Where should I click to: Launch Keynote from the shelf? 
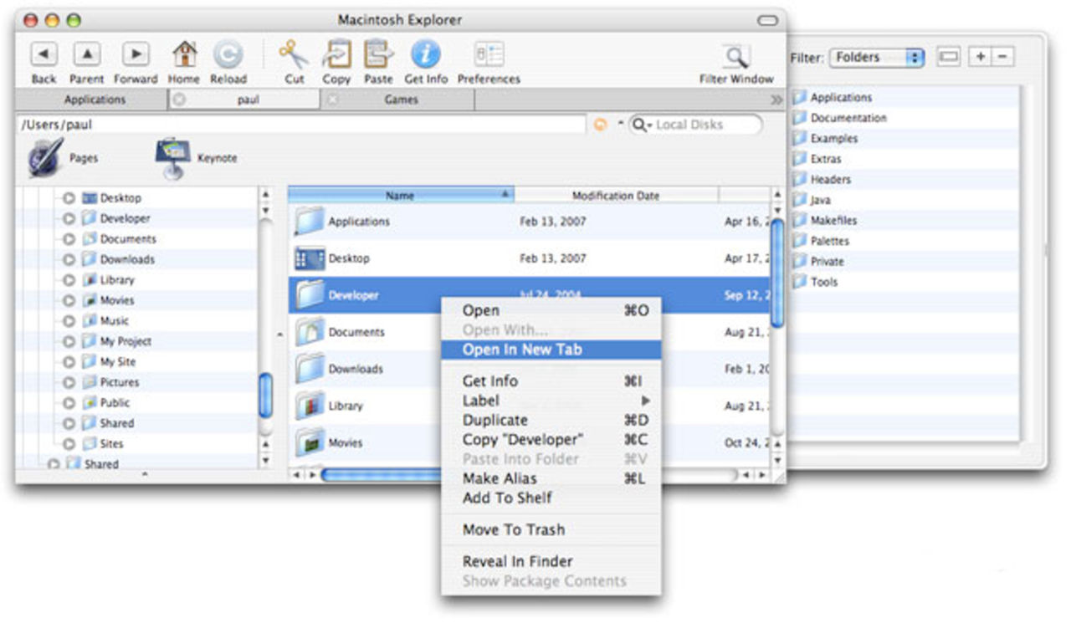173,158
